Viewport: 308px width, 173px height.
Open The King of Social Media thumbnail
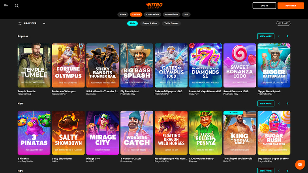[x=240, y=133]
